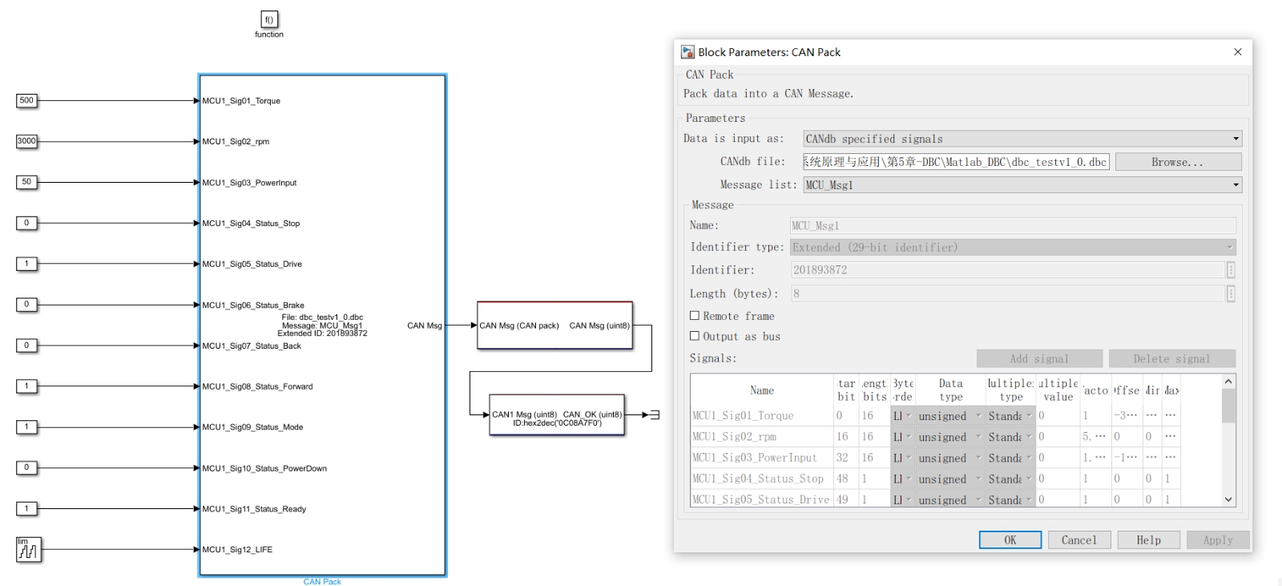Click the Cancel button
Screen dimensions: 1282x586
pos(1078,540)
